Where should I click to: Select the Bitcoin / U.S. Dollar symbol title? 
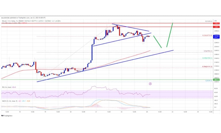[9, 21]
